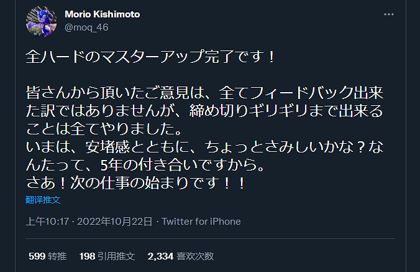Click the Morio Kishimoto display name
420x272 pixels.
tap(103, 14)
